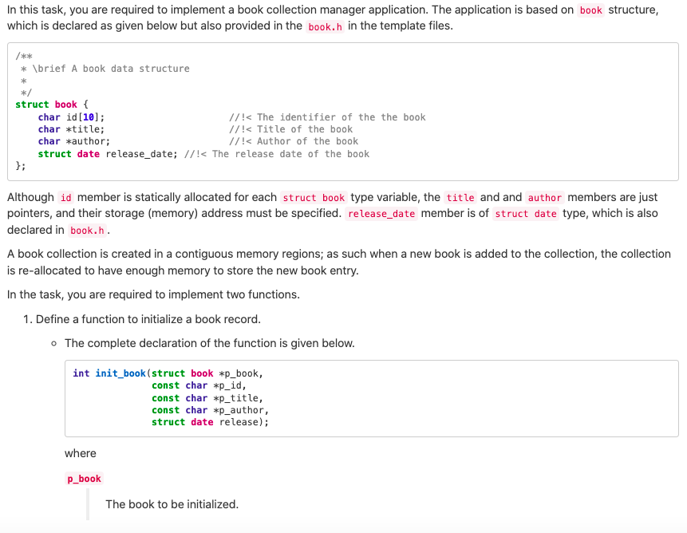This screenshot has width=687, height=533.
Task: Click 'book.h' after 'declared in'
Action: tap(87, 231)
